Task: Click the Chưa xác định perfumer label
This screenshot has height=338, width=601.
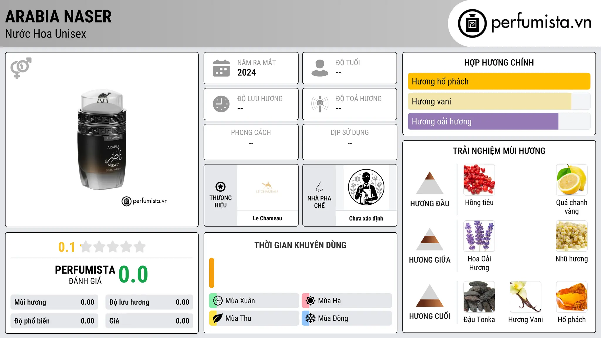Action: [366, 218]
